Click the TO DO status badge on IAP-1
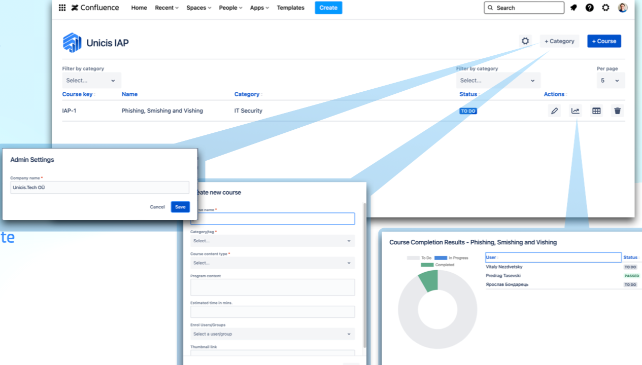Image resolution: width=642 pixels, height=365 pixels. pyautogui.click(x=468, y=111)
